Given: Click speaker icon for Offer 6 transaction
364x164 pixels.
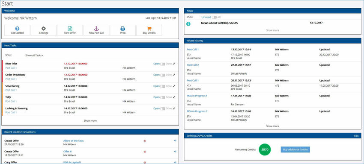Looking at the screenshot, I should (x=175, y=152).
